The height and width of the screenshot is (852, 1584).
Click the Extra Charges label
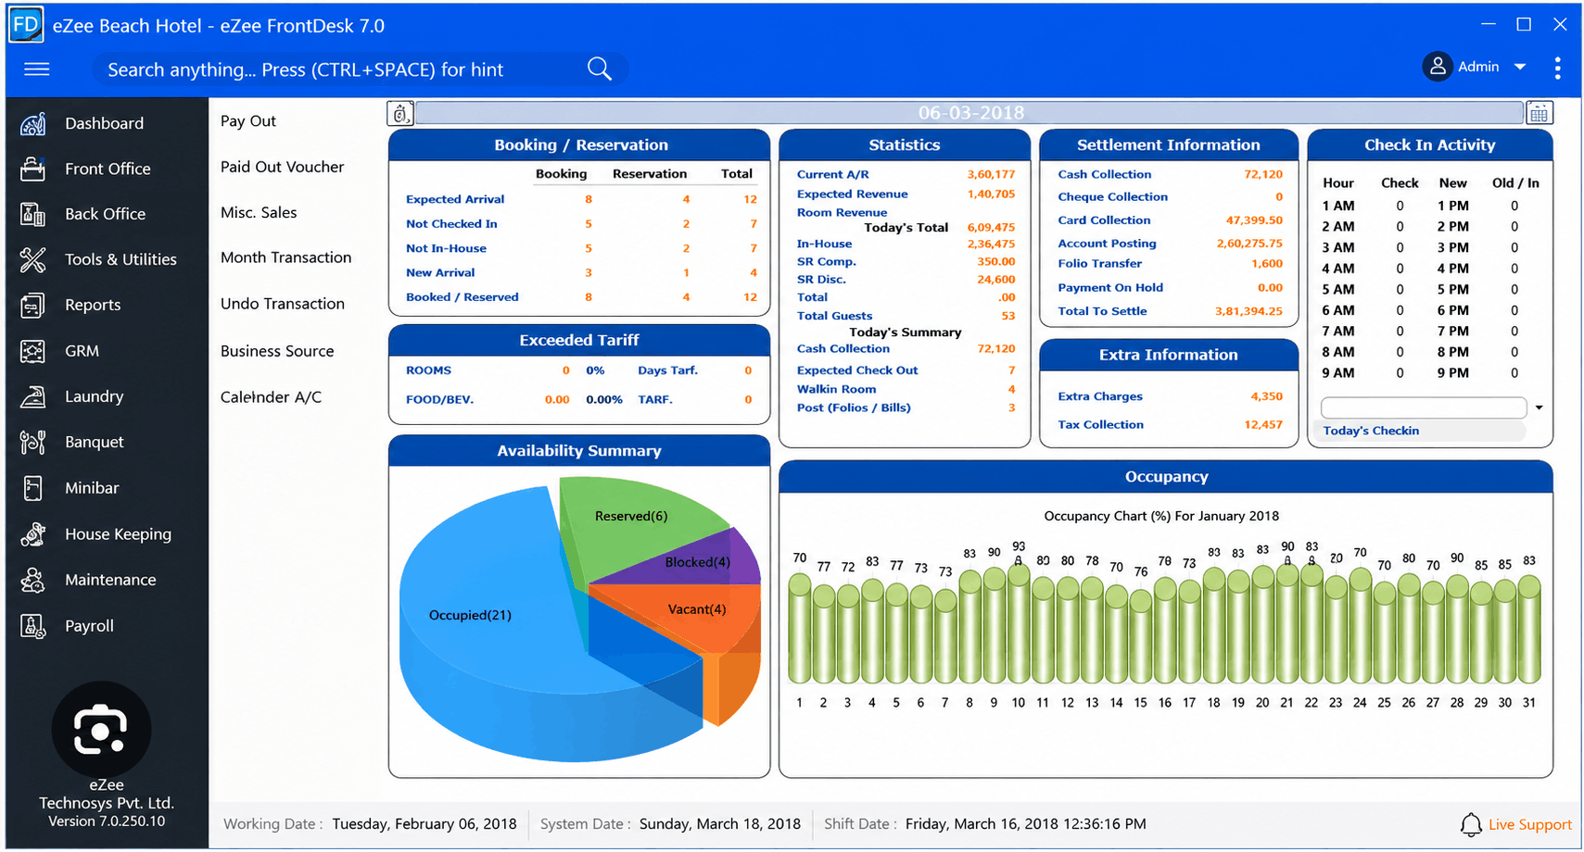1100,396
